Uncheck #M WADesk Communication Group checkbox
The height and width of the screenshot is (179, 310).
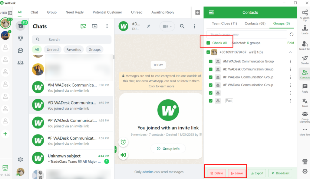point(211,61)
